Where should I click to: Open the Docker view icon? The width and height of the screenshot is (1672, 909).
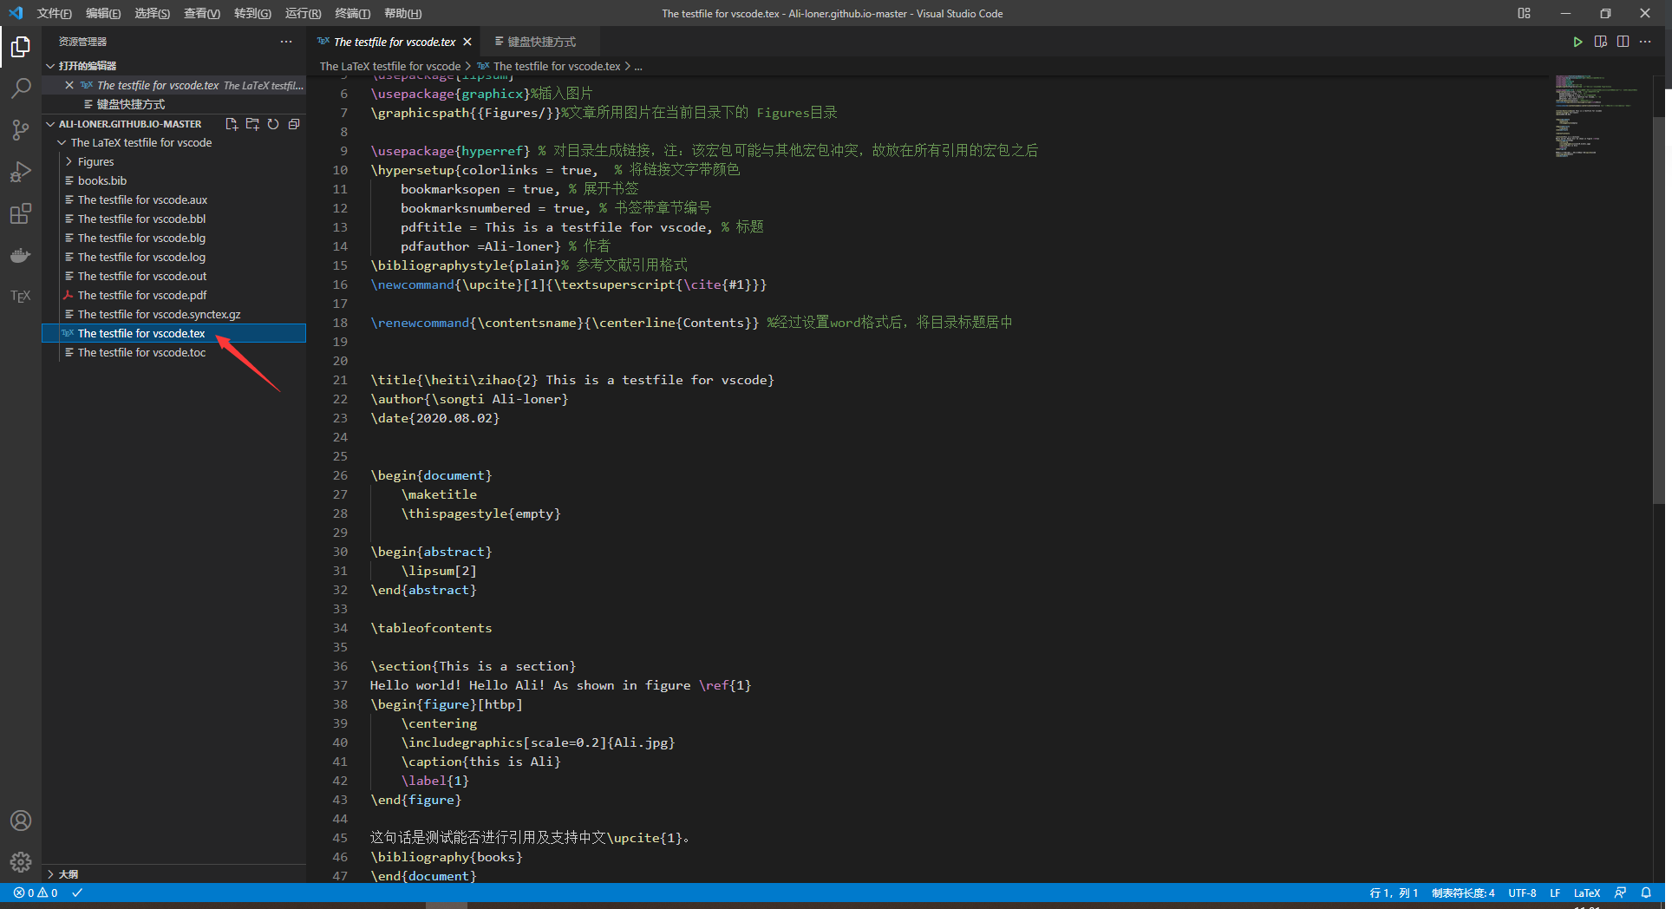pos(21,255)
